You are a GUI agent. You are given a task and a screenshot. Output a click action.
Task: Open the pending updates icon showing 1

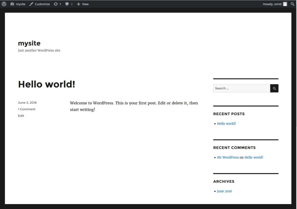(57, 4)
